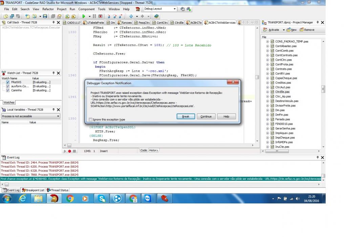Click the volume speaker tray icon
The width and height of the screenshot is (344, 237).
point(298,199)
